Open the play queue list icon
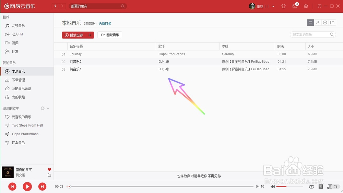The width and height of the screenshot is (343, 193). (330, 187)
